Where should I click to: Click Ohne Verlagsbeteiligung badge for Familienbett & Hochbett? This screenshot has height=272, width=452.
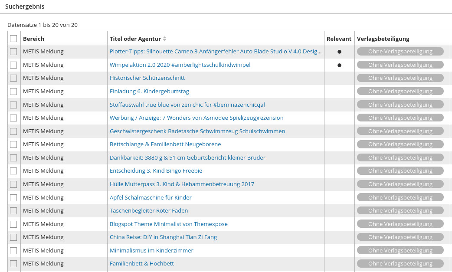pos(400,264)
